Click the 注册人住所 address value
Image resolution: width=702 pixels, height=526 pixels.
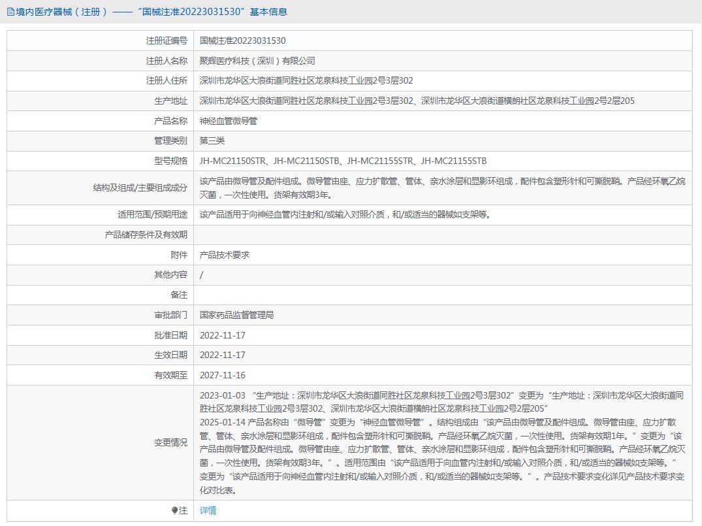click(x=306, y=80)
